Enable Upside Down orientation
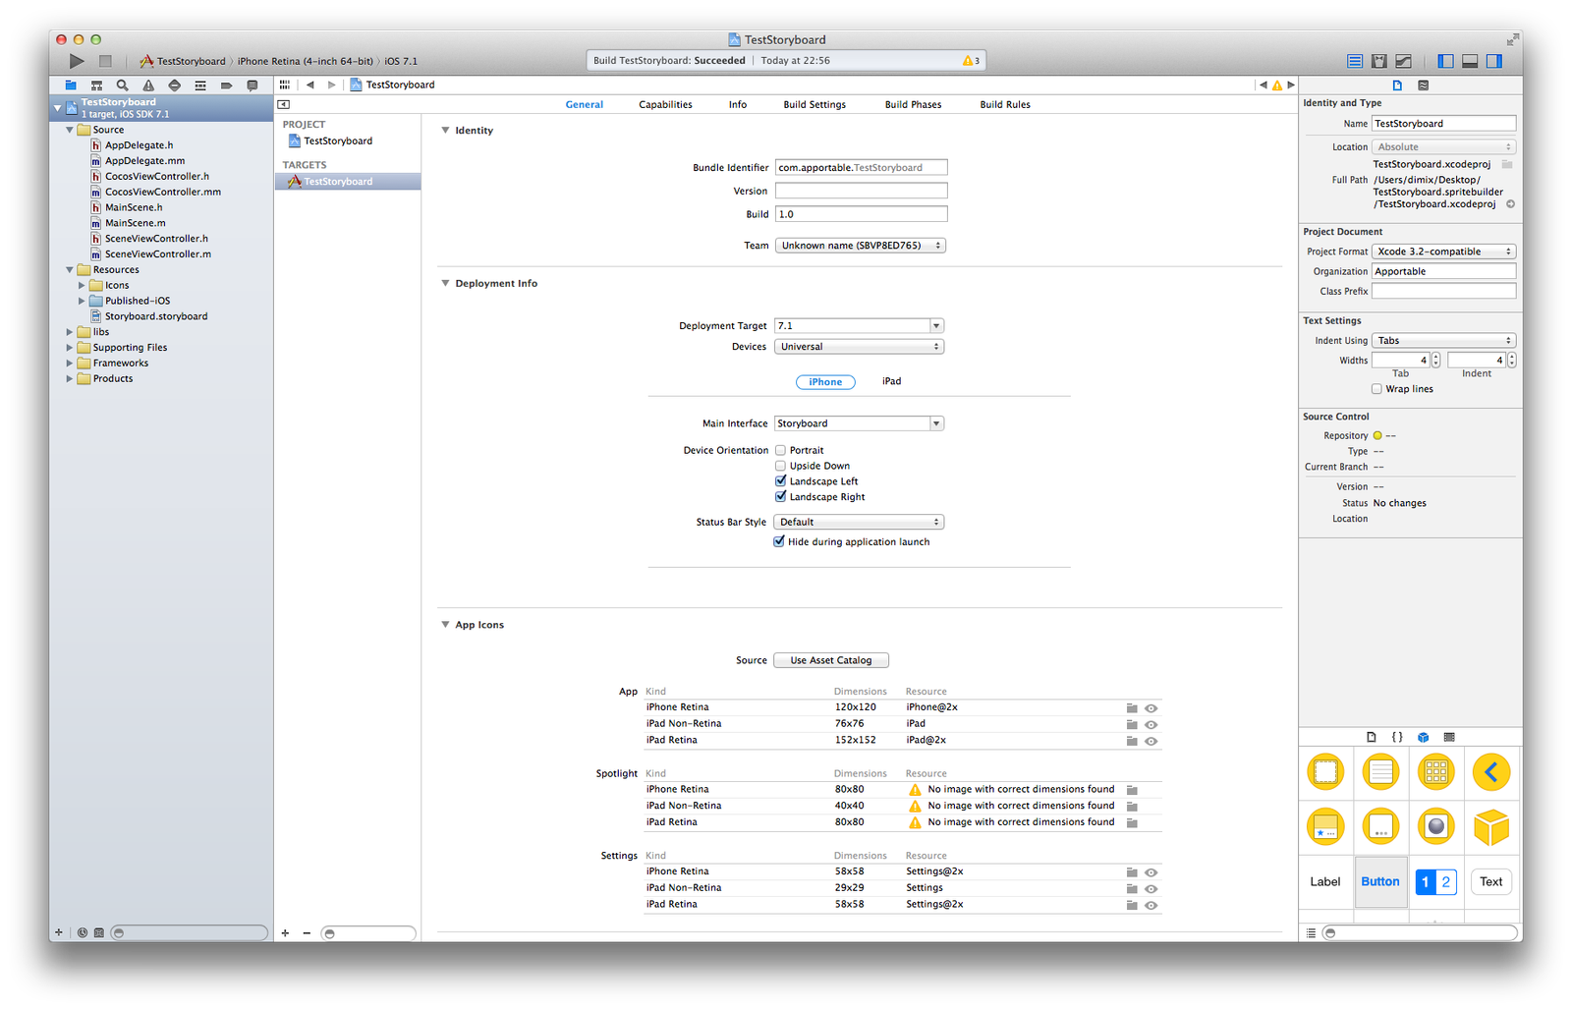The image size is (1572, 1010). [780, 466]
